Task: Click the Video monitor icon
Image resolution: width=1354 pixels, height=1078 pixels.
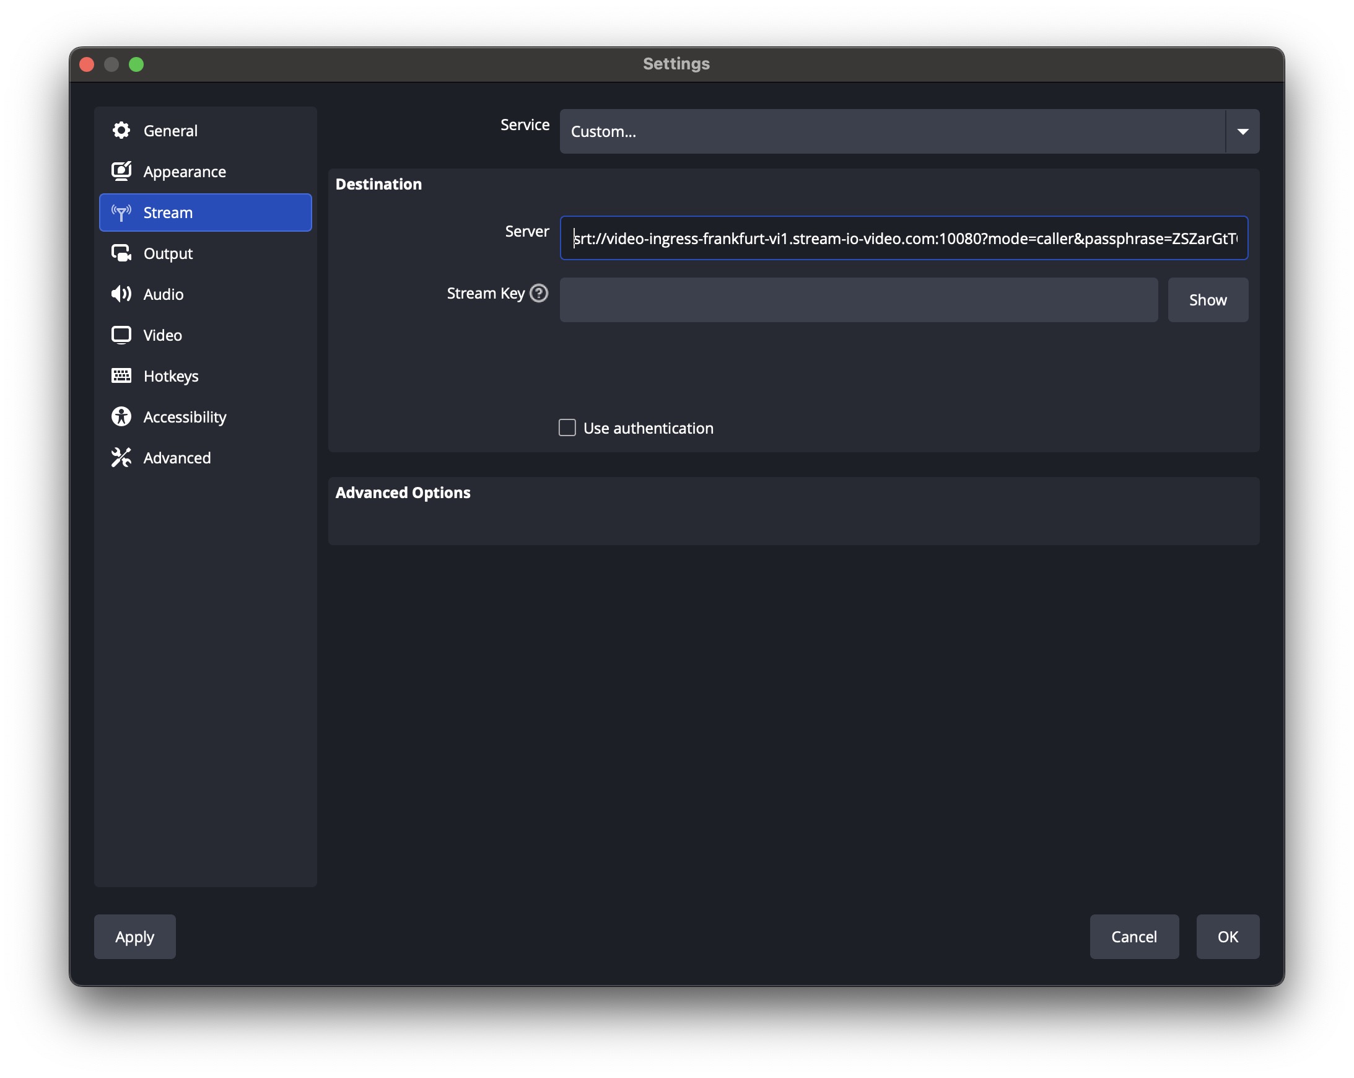Action: 121,335
